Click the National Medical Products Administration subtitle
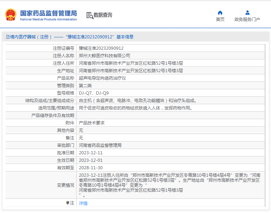Image resolution: width=271 pixels, height=213 pixels. [48, 20]
